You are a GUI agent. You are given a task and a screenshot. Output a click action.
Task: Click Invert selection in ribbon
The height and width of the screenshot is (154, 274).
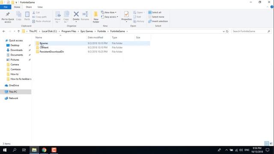click(x=158, y=21)
